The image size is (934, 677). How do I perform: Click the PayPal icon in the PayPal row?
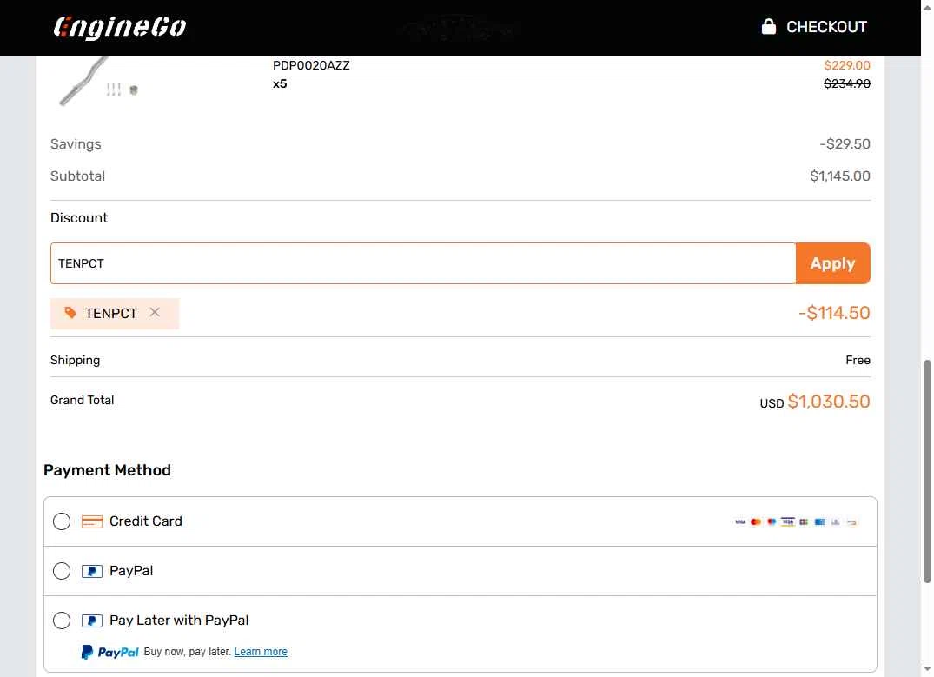pyautogui.click(x=92, y=571)
